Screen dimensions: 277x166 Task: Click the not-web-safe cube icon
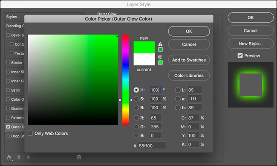pos(160,57)
